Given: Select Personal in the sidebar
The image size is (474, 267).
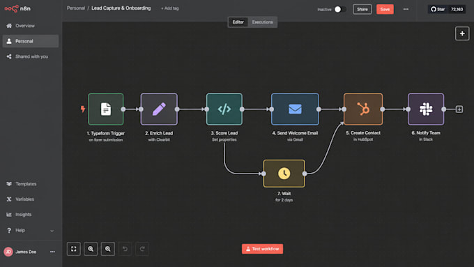Looking at the screenshot, I should [x=30, y=41].
